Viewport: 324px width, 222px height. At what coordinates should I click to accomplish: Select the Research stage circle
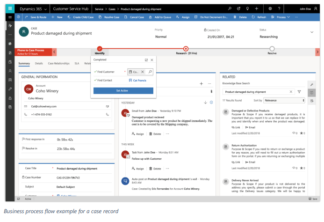[x=186, y=49]
